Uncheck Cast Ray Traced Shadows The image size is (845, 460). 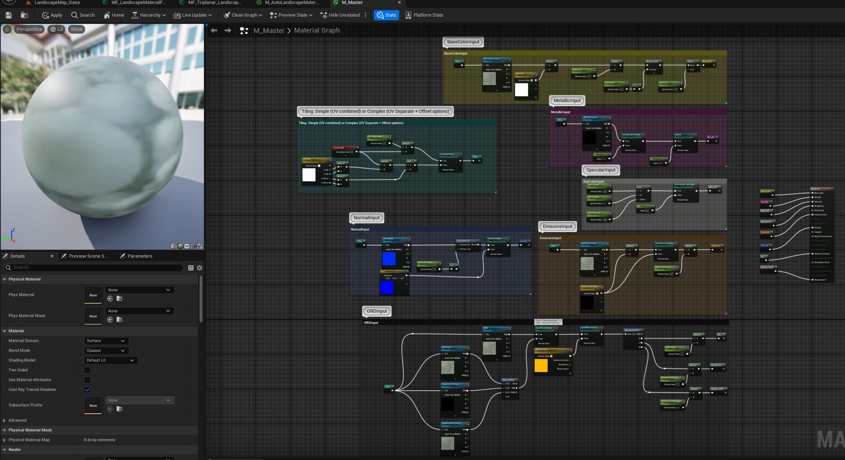click(87, 390)
